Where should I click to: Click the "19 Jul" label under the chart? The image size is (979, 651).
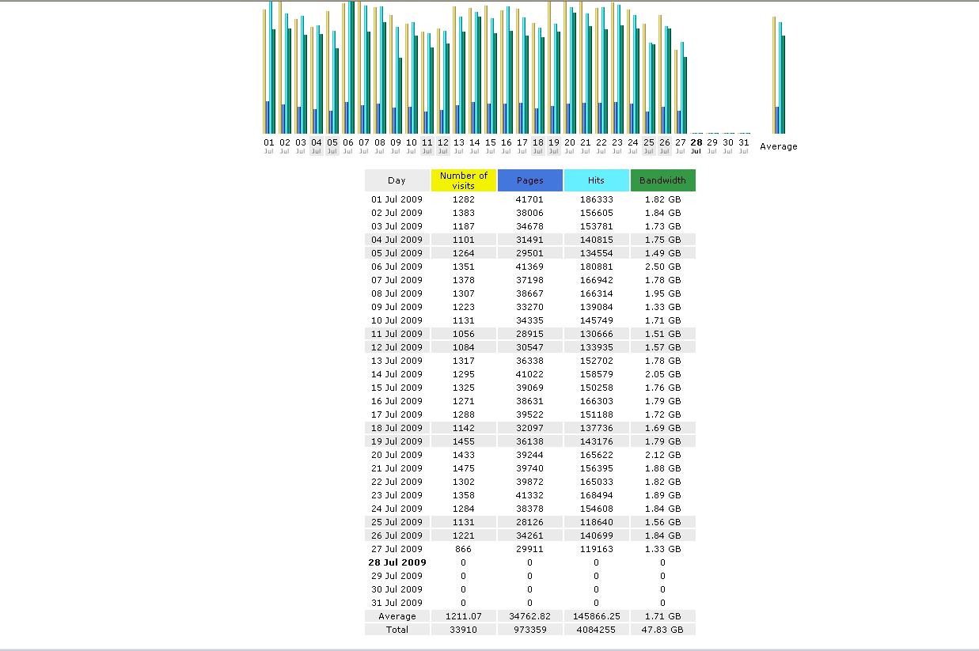pyautogui.click(x=554, y=146)
